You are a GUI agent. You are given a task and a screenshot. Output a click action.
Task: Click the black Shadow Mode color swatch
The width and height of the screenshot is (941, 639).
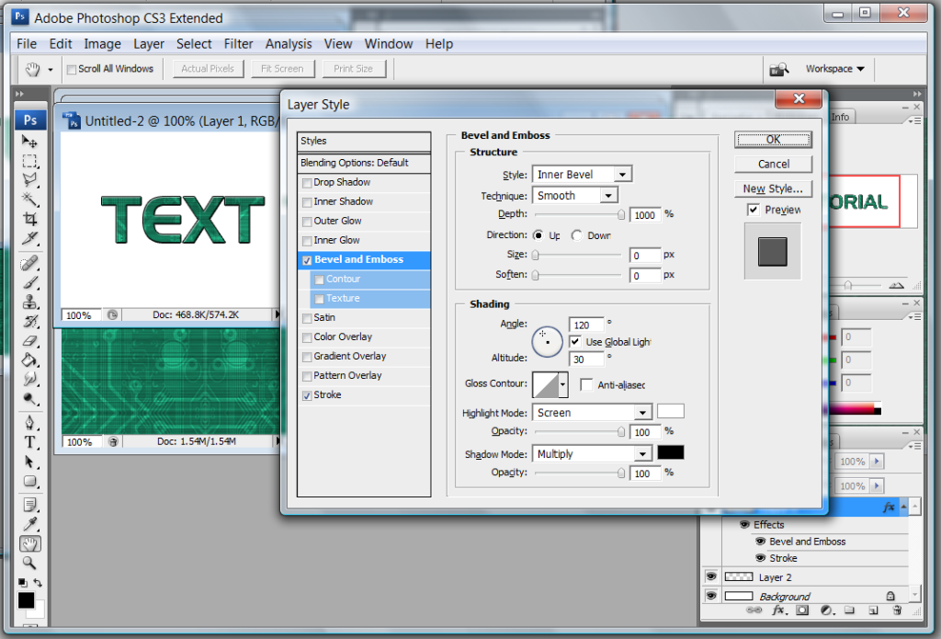click(x=670, y=453)
